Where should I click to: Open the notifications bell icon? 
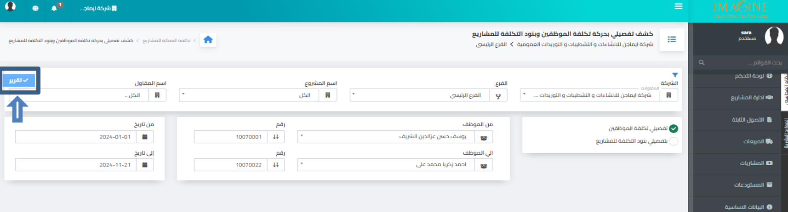(x=54, y=8)
